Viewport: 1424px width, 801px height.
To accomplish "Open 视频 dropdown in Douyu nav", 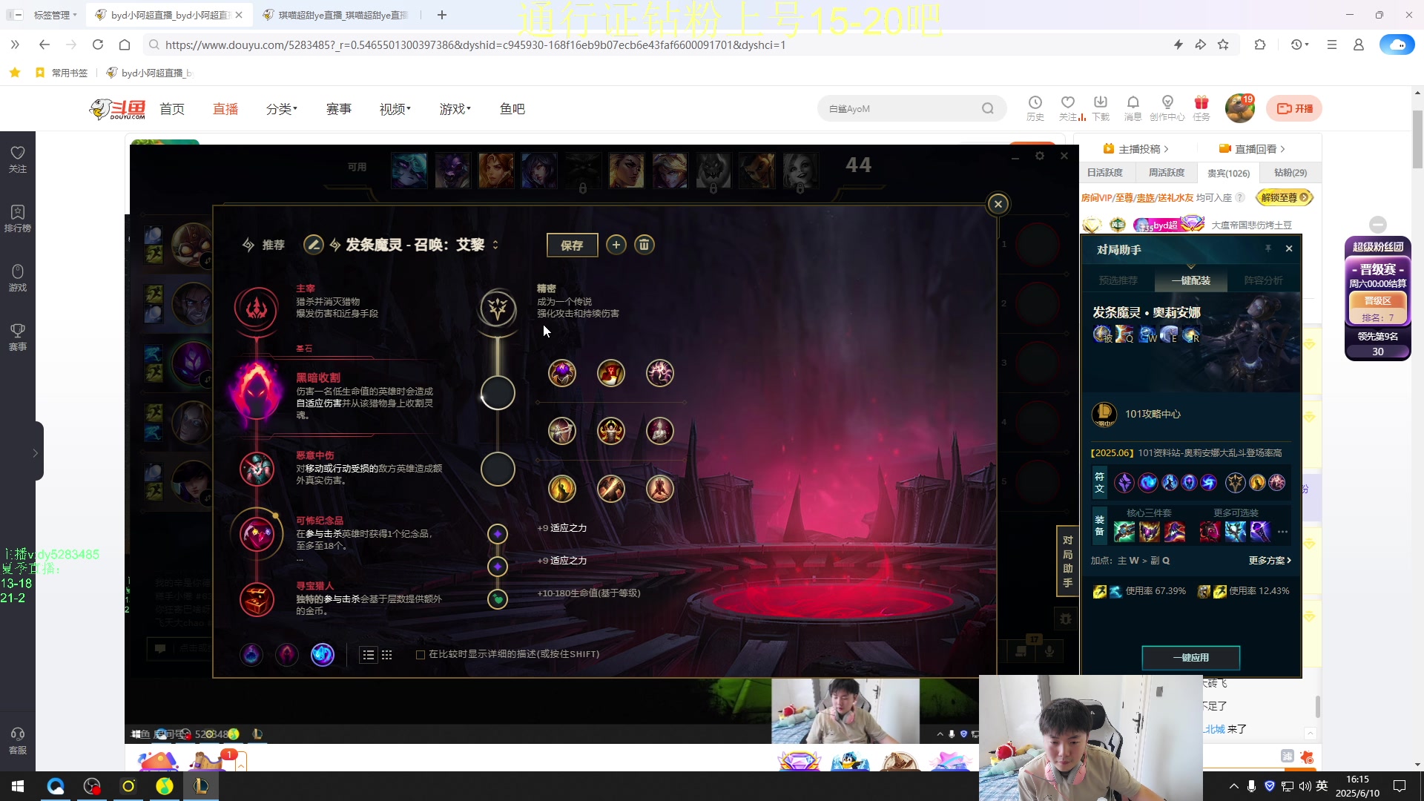I will pos(395,109).
